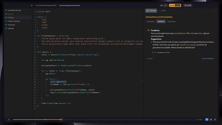Collapse the side panel with the chevron arrow
The height and width of the screenshot is (125, 222).
coord(214,10)
